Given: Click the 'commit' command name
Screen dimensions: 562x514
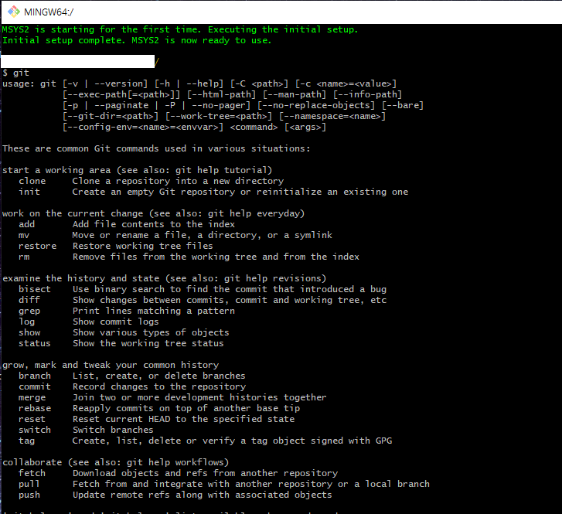Looking at the screenshot, I should point(35,386).
